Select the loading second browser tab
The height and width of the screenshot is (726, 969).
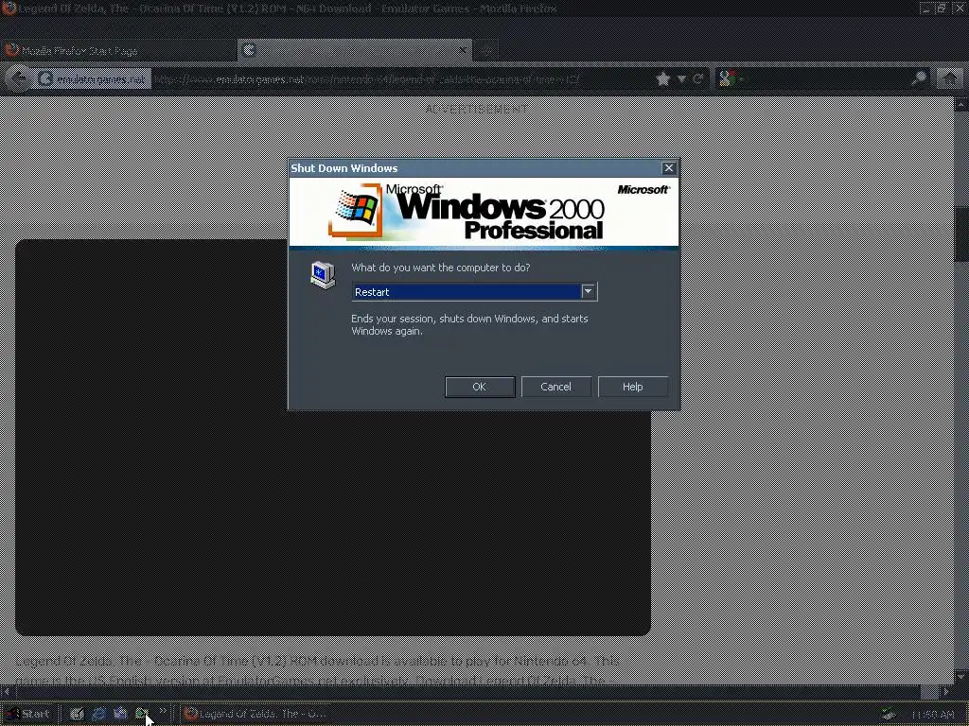[355, 51]
